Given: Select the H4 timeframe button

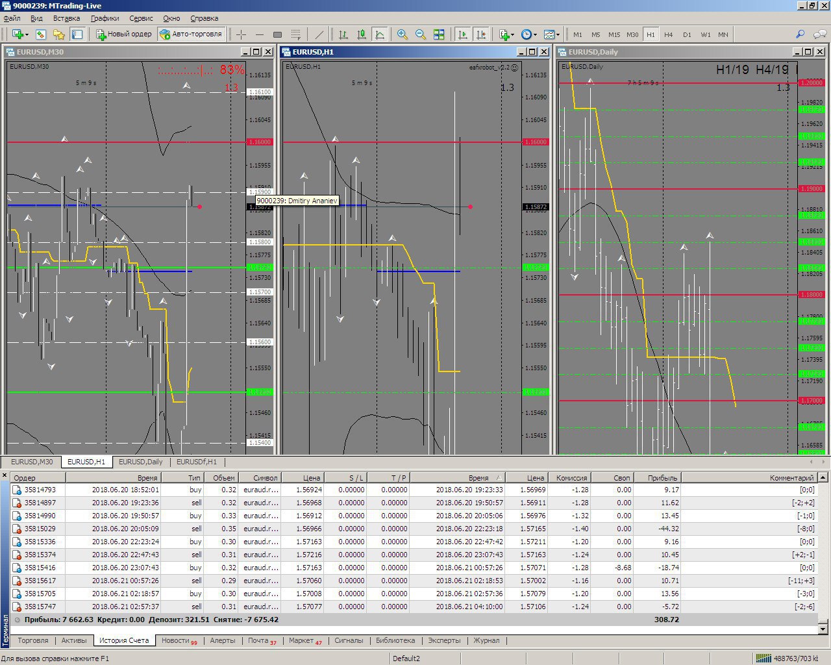Looking at the screenshot, I should (x=669, y=34).
